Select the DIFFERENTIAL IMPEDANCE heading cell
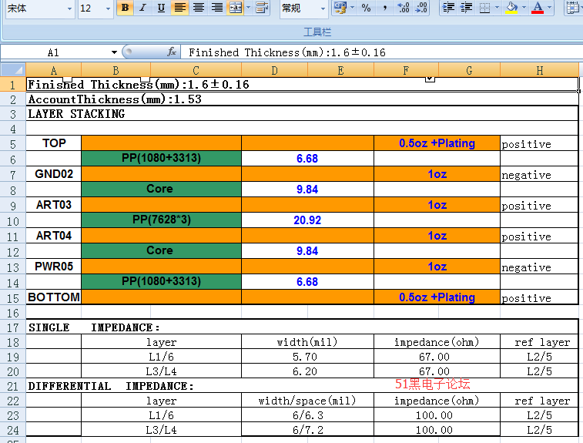 pyautogui.click(x=303, y=386)
